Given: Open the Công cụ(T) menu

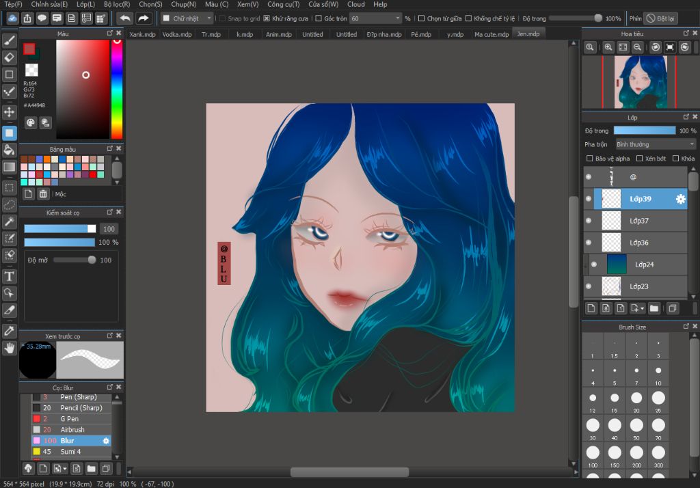Looking at the screenshot, I should 284,4.
